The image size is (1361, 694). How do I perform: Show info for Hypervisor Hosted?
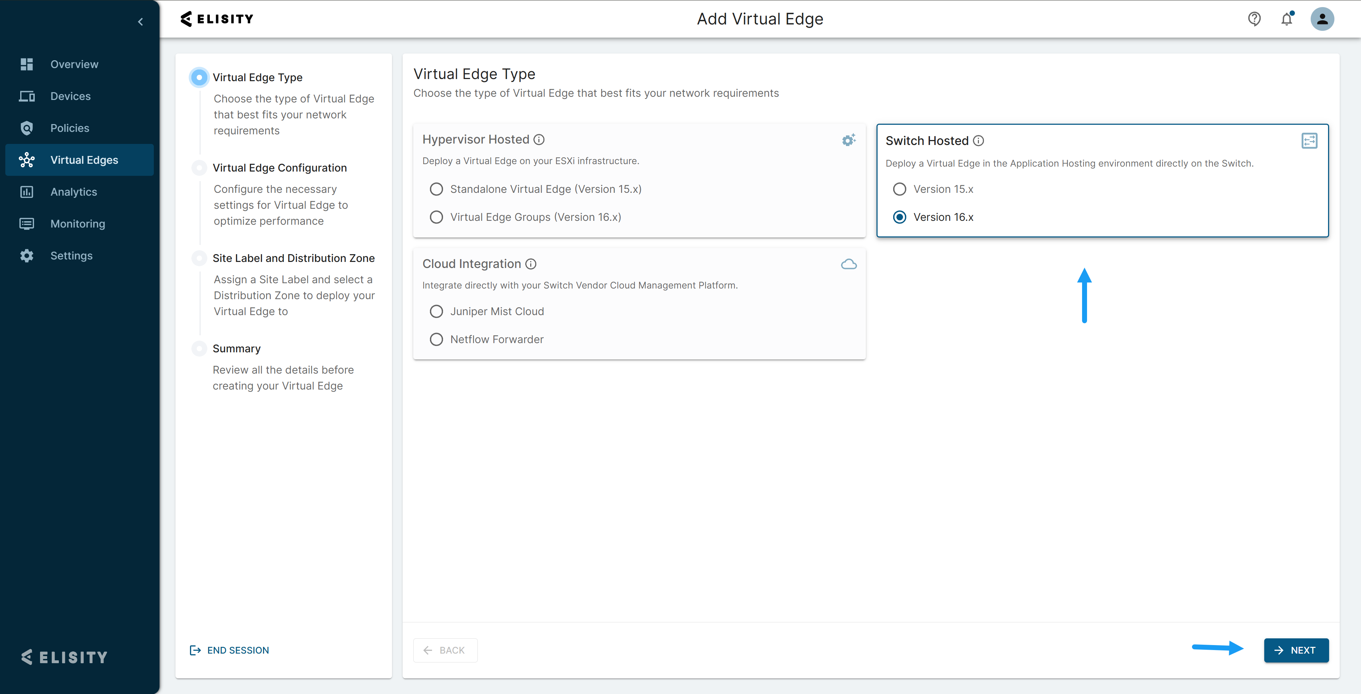click(539, 140)
